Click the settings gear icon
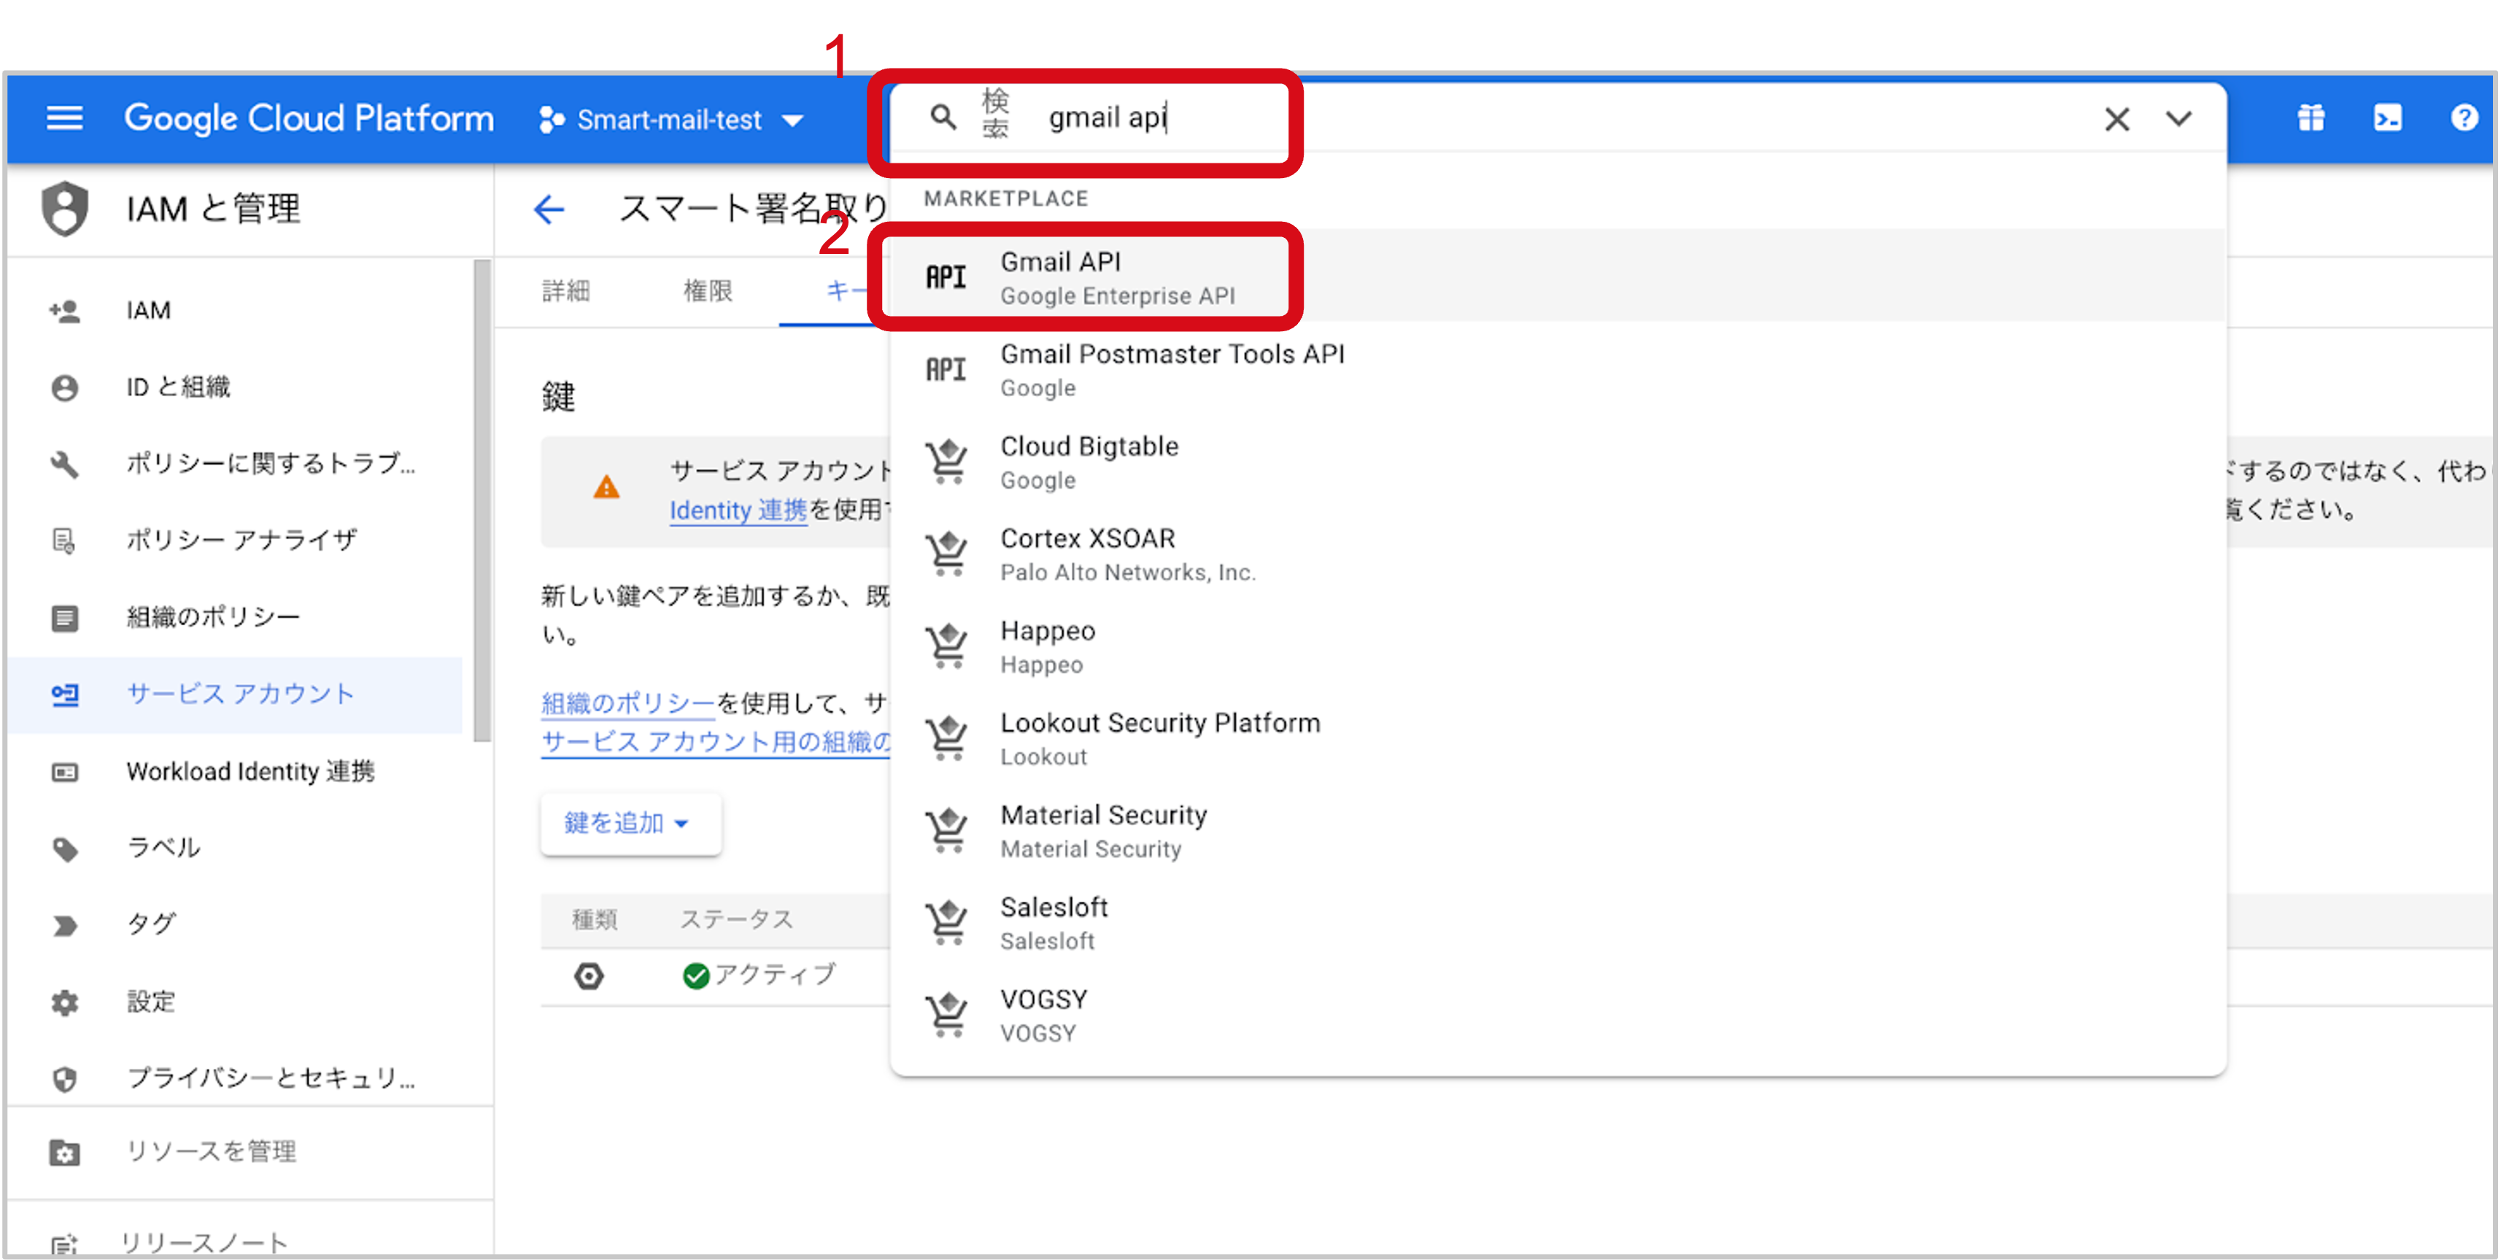2501x1260 pixels. point(65,1002)
